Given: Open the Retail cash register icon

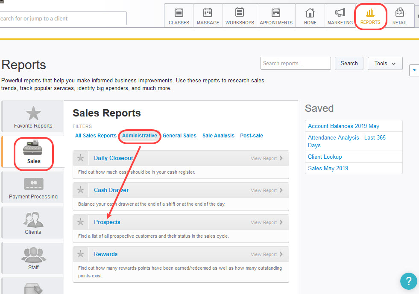Looking at the screenshot, I should tap(400, 13).
